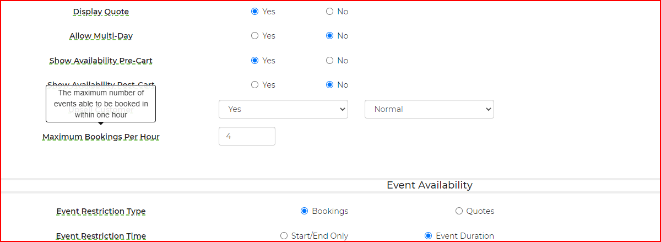Click the Event Availability section header
Image resolution: width=661 pixels, height=242 pixels.
pyautogui.click(x=429, y=185)
